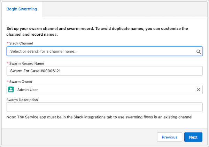Go back with the Previous button
The width and height of the screenshot is (209, 147).
click(170, 137)
